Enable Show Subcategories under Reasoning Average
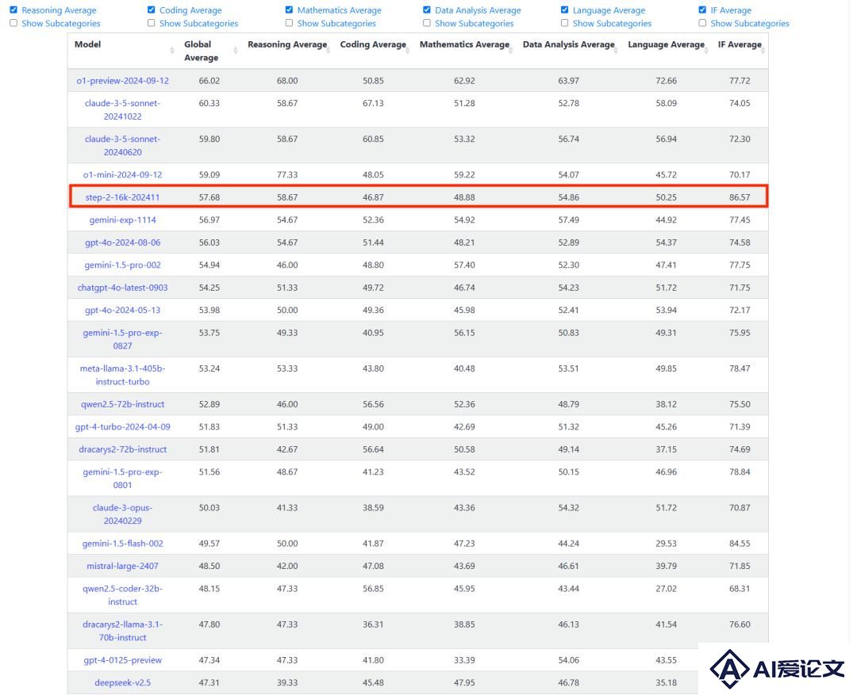Screen dimensions: 857x695 [13, 23]
